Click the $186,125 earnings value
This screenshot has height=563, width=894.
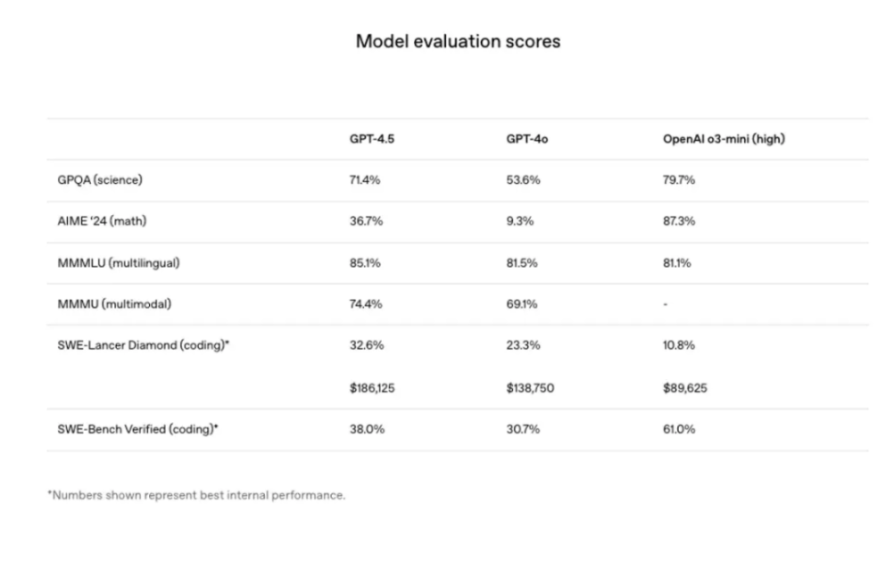coord(372,388)
